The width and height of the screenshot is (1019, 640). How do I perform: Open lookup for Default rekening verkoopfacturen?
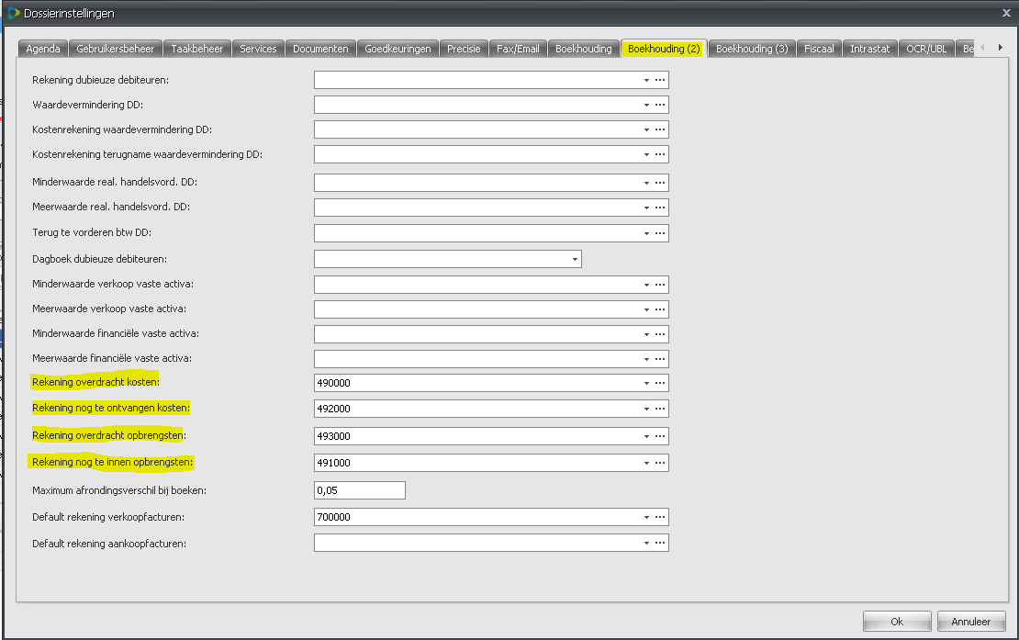[x=660, y=517]
